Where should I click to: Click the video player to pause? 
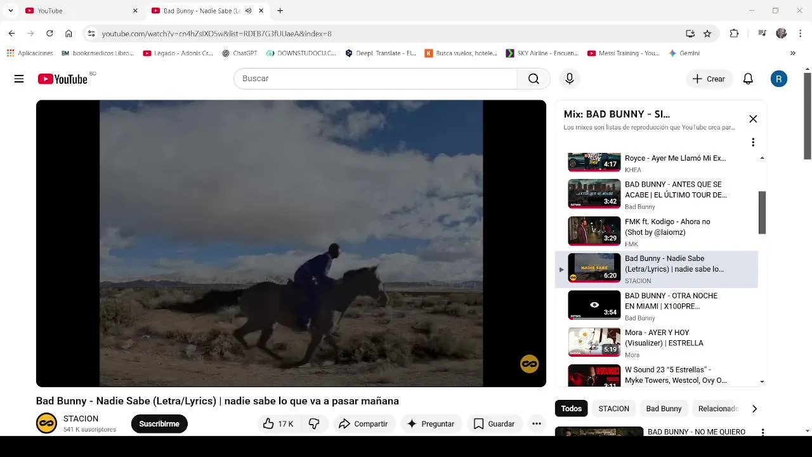[291, 243]
